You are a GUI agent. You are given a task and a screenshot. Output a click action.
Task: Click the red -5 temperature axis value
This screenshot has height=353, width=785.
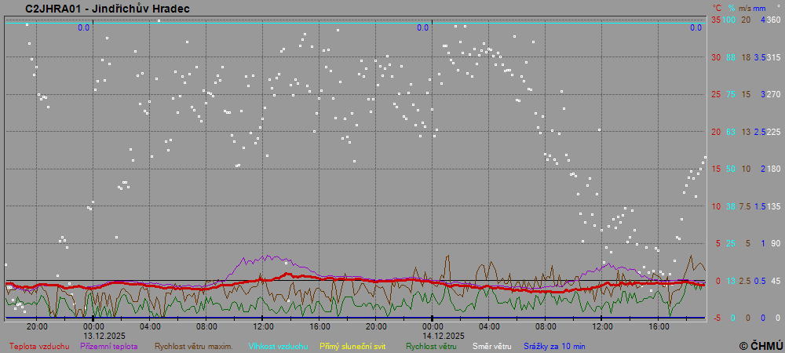tap(715, 318)
